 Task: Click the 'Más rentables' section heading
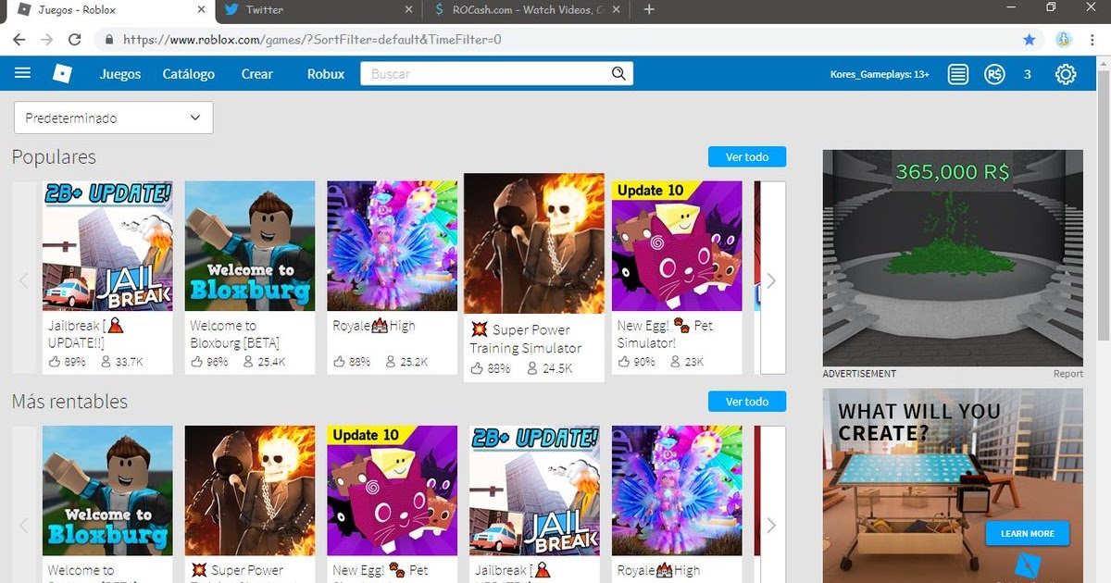pos(69,402)
